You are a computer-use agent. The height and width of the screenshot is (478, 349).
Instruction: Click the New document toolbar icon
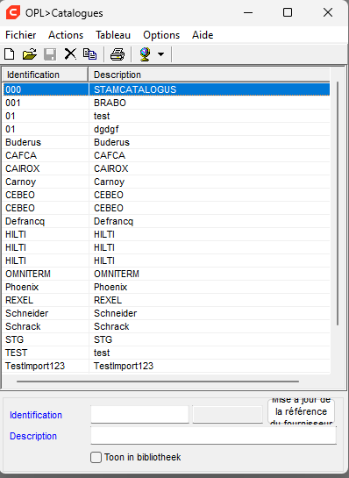coord(9,54)
